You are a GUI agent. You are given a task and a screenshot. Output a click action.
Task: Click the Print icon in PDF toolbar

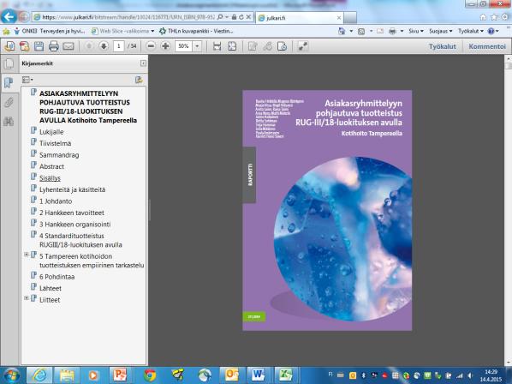click(x=54, y=46)
